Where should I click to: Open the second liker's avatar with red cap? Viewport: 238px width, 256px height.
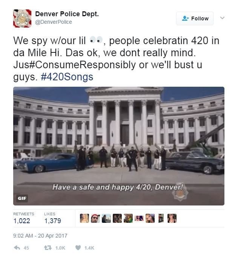(95, 218)
